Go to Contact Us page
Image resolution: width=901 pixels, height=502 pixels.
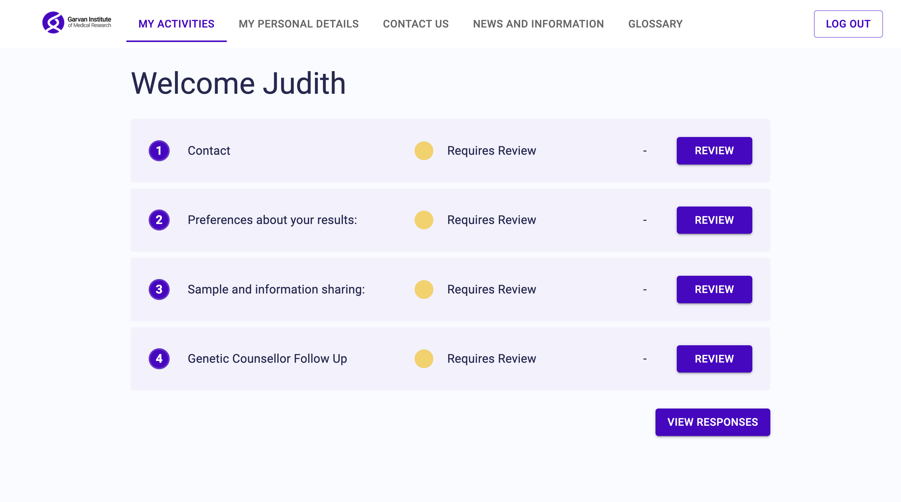[415, 24]
